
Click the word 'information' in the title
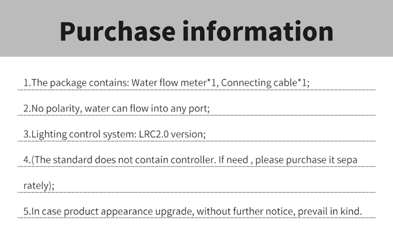click(258, 31)
